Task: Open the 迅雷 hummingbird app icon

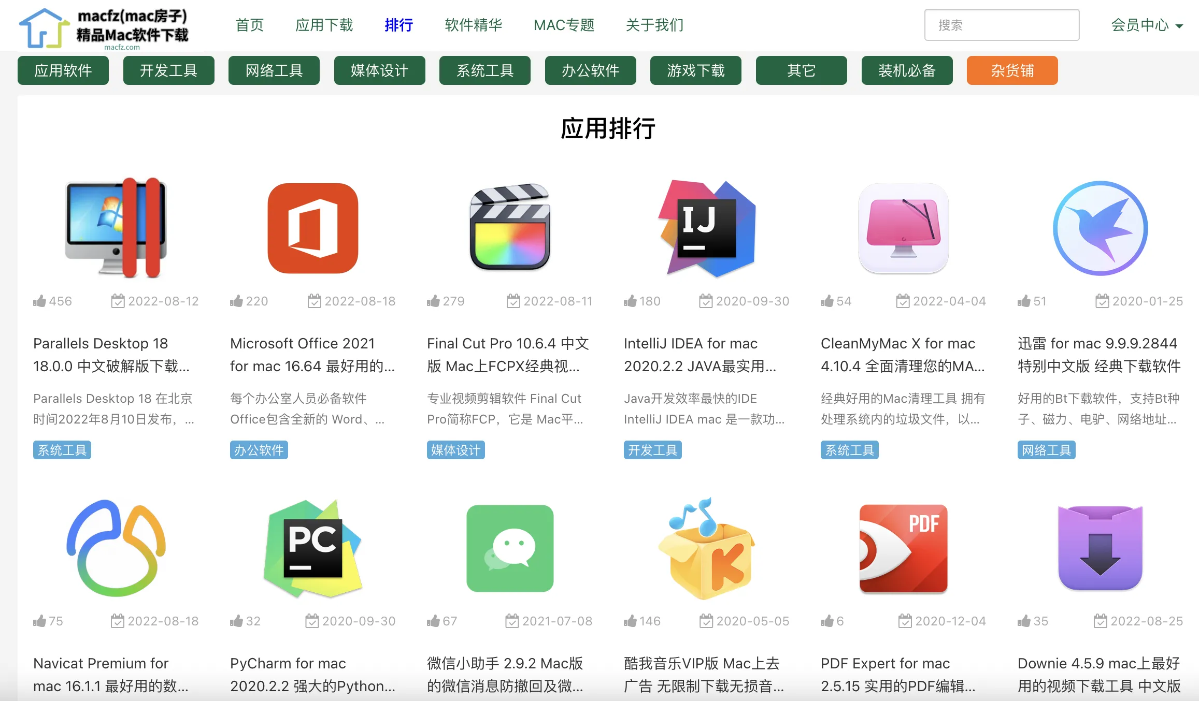Action: pyautogui.click(x=1101, y=228)
